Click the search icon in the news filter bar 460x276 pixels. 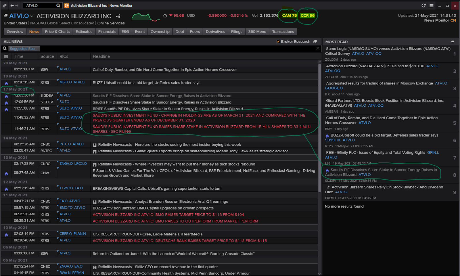pyautogui.click(x=5, y=49)
